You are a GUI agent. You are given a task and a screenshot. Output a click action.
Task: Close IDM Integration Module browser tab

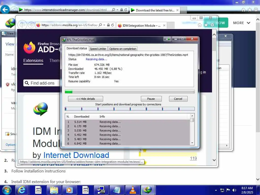[x=164, y=26]
